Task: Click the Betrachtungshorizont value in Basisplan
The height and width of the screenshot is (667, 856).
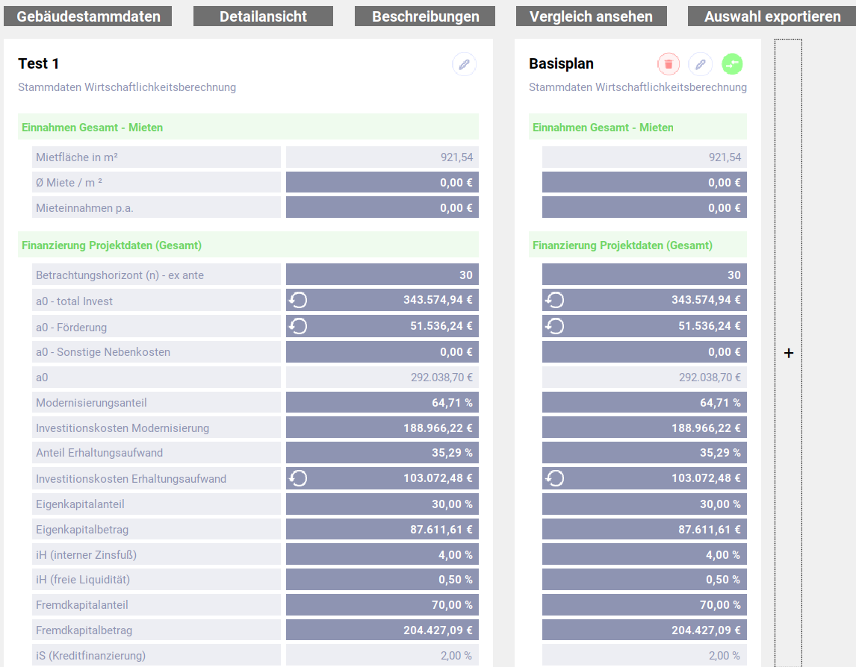Action: coord(644,275)
